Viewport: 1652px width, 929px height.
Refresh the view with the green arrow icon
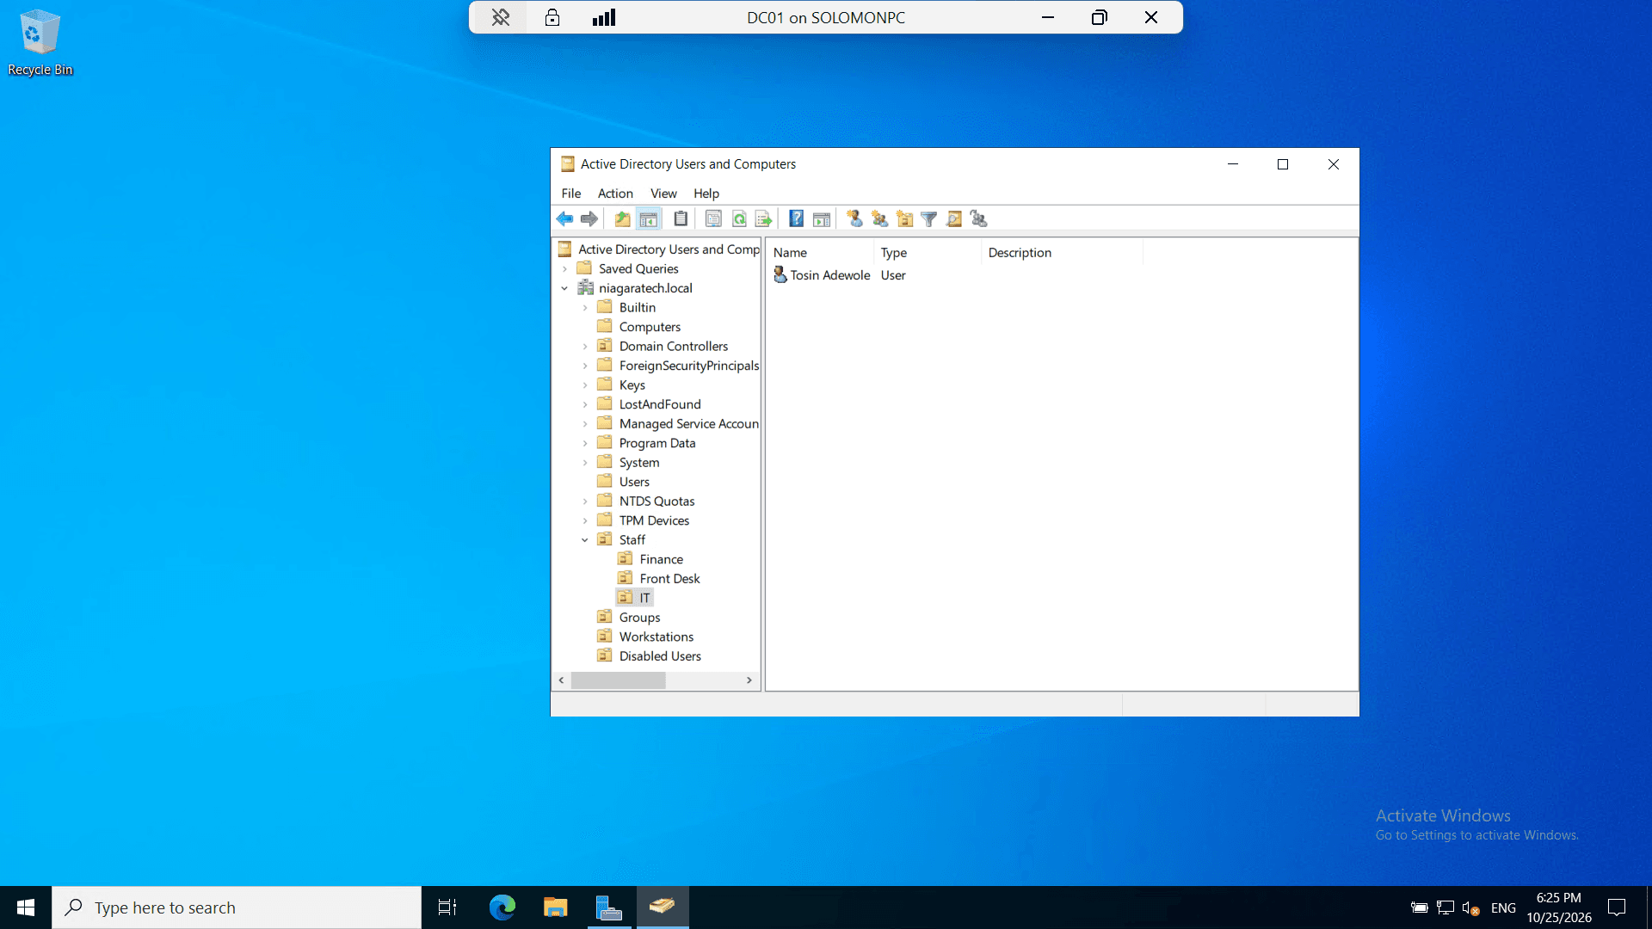(738, 219)
